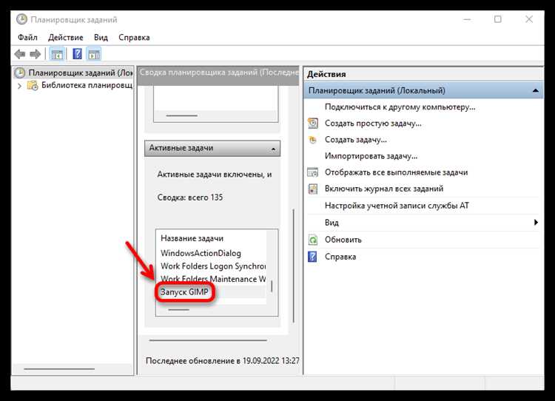
Task: Click the left tree pane horizontal scrollbar
Action: 59,368
